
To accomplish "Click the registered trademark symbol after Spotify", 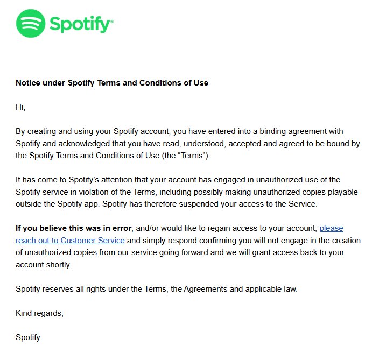I will point(112,22).
